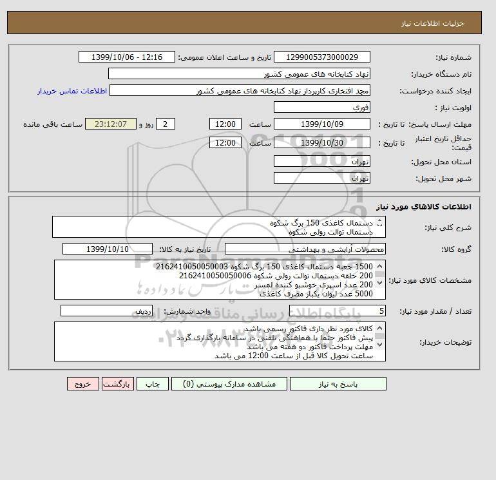Viewport: 496px width, 480px height.
Task: Select note 'ساعت تحویل کالا قبل از ساعت 12:00'
Action: 294,356
